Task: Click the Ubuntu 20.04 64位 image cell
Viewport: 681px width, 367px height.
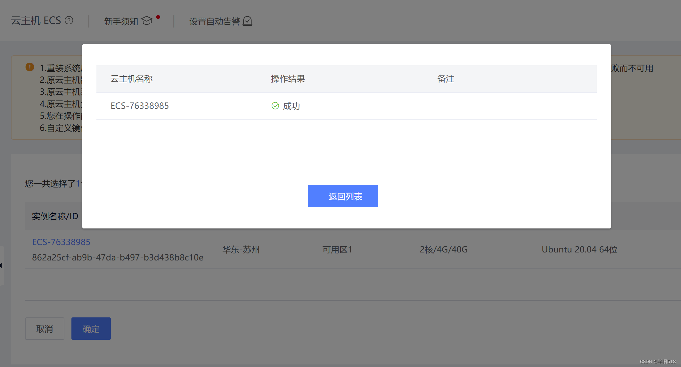Action: [x=579, y=250]
